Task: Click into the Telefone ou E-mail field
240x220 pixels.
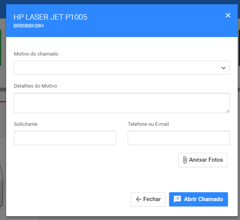Action: [x=179, y=138]
